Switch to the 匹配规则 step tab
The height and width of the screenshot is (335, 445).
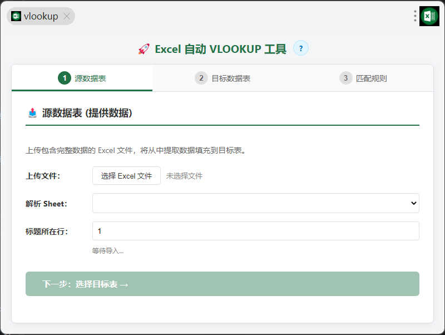[363, 78]
